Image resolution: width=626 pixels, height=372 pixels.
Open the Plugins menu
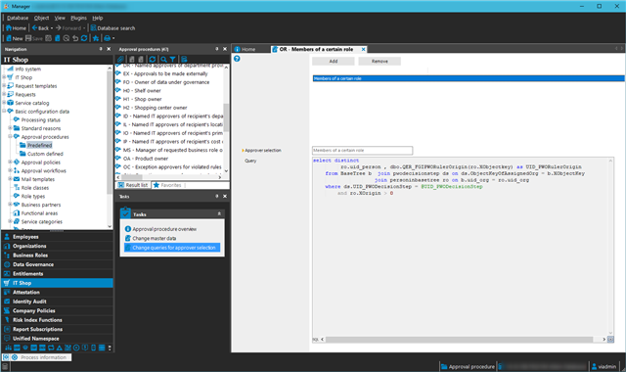(x=78, y=18)
